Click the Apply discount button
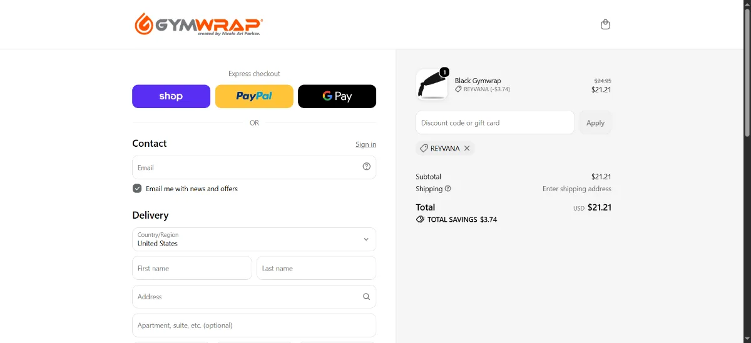The height and width of the screenshot is (343, 751). coord(595,122)
